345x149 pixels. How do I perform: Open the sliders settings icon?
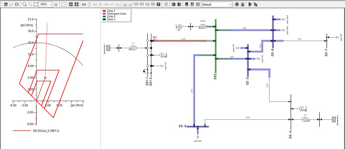click(198, 4)
